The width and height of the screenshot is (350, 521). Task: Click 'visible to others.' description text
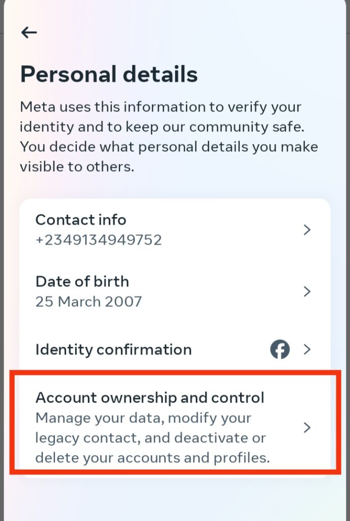click(x=77, y=167)
